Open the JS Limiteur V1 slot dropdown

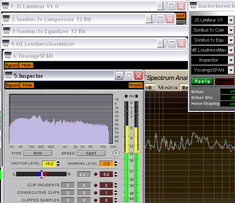(x=231, y=20)
